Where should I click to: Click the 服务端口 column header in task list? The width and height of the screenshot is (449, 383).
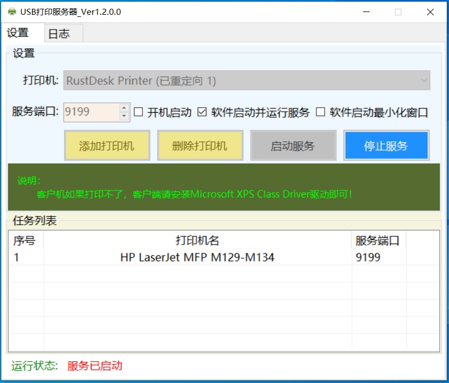point(378,241)
